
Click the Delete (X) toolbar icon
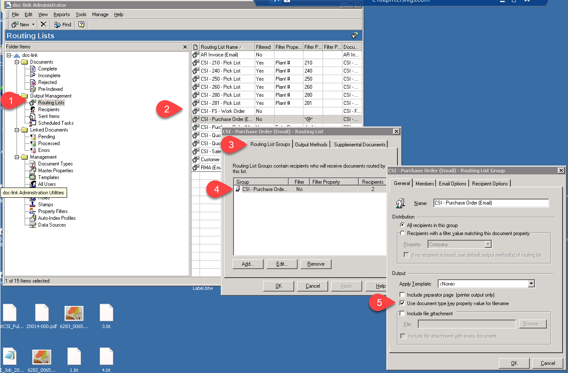[43, 25]
